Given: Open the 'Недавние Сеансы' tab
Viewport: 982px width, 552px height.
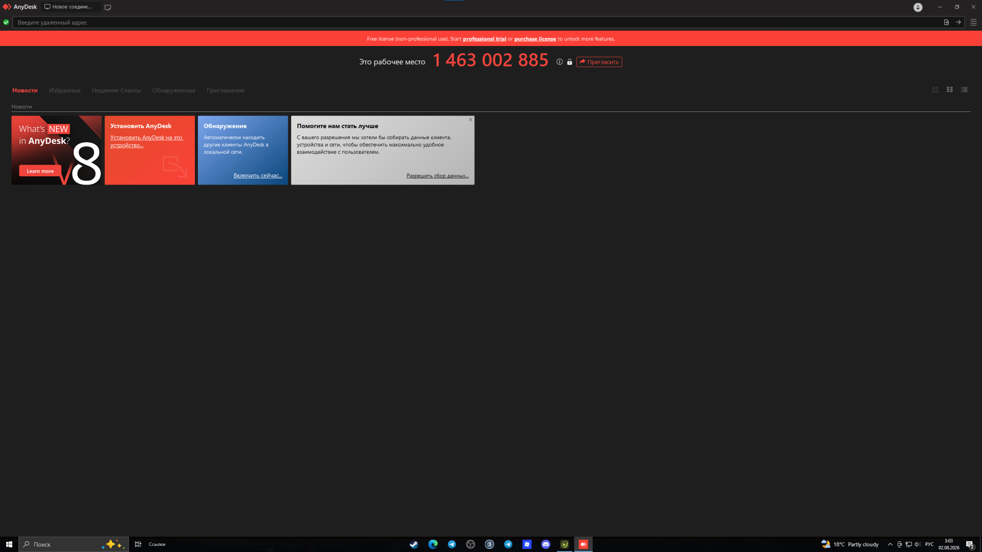Looking at the screenshot, I should 116,90.
